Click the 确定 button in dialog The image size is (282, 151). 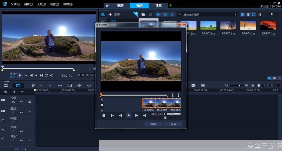click(x=153, y=124)
